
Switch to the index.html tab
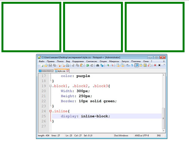45,71
